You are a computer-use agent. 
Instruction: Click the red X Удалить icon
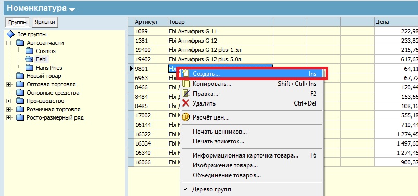tap(186, 103)
